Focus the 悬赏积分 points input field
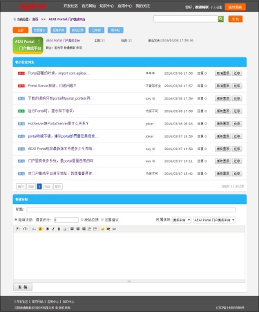 tap(66, 220)
